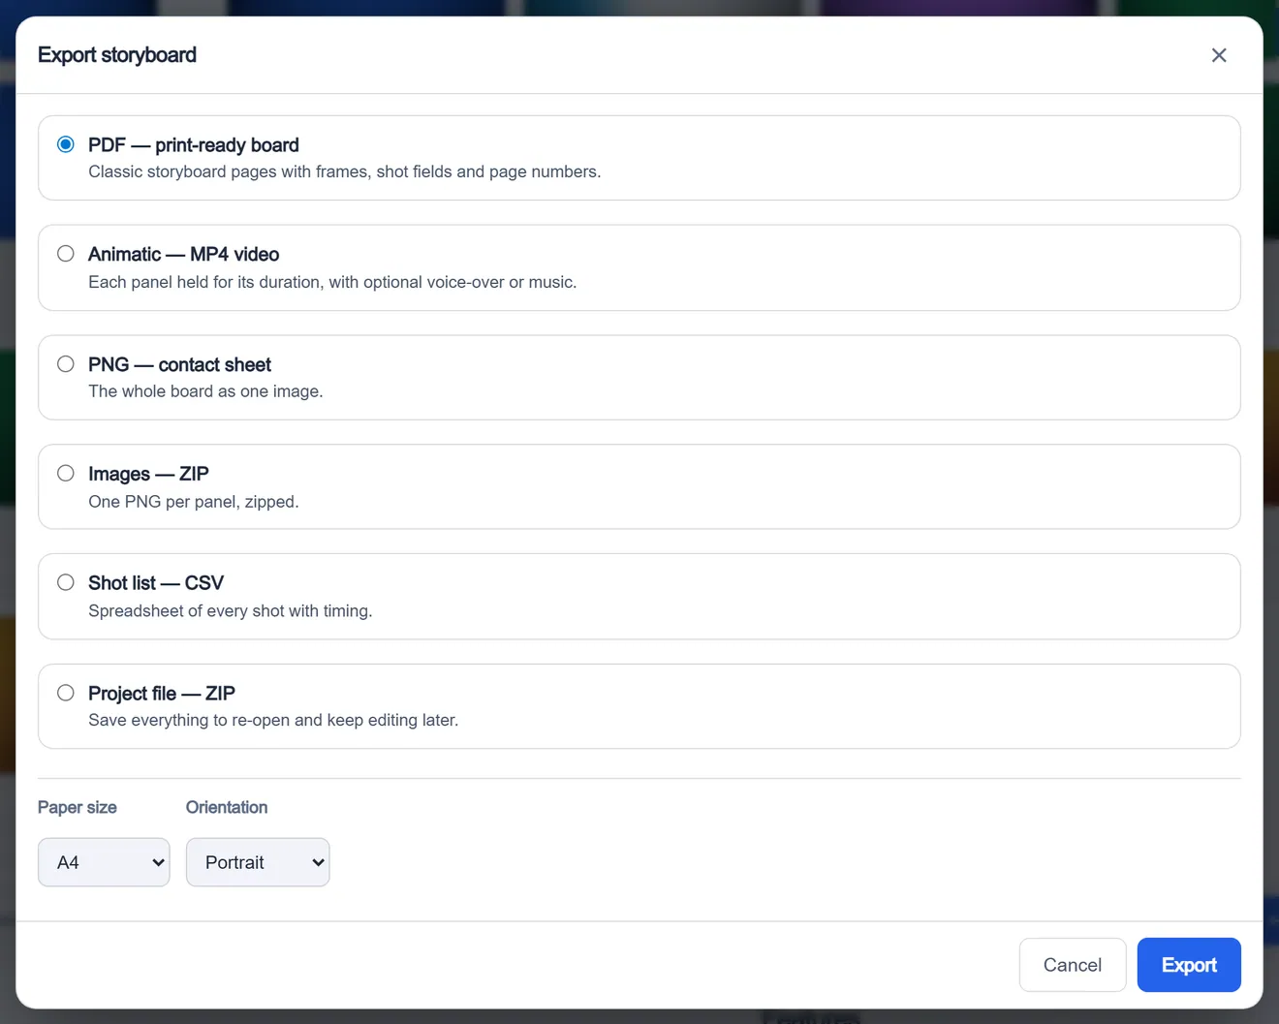
Task: Select the Shot list CSV radio button
Action: point(66,582)
